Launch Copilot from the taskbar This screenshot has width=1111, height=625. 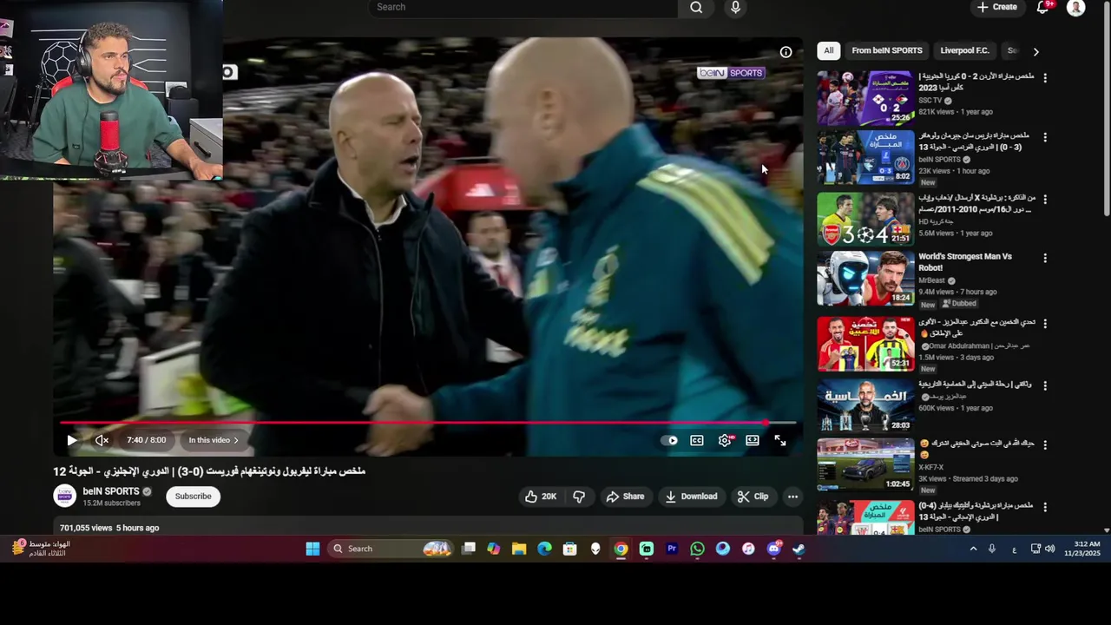pyautogui.click(x=494, y=549)
